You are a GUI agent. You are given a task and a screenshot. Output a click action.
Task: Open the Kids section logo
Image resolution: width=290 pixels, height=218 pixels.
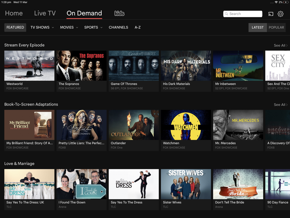pos(119,13)
